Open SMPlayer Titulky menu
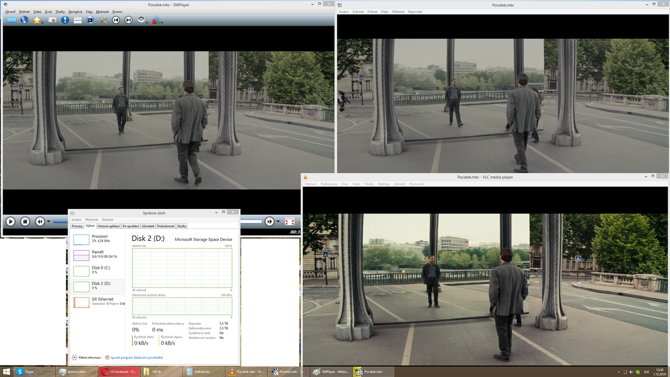670x377 pixels. tap(60, 12)
